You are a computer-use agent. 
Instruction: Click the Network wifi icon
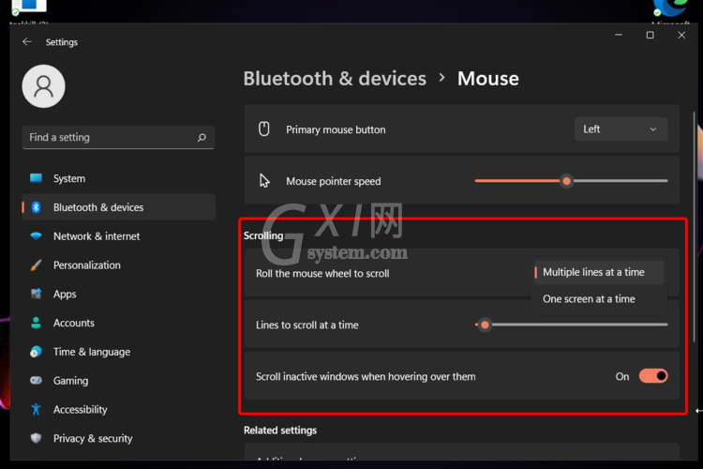[x=36, y=236]
